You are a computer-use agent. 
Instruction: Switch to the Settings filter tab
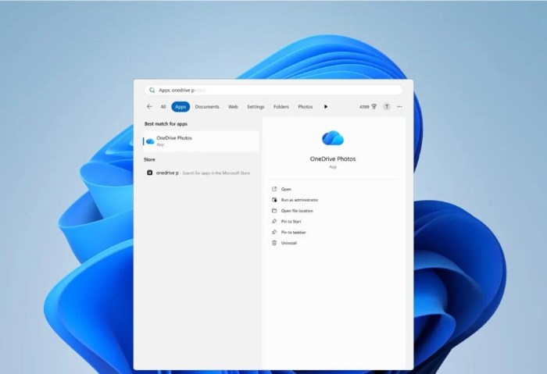tap(256, 107)
